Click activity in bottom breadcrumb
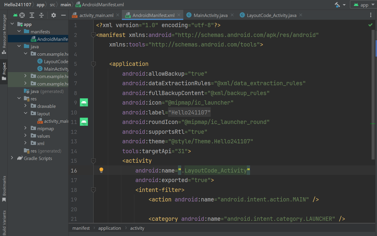Image resolution: width=377 pixels, height=236 pixels. point(137,228)
